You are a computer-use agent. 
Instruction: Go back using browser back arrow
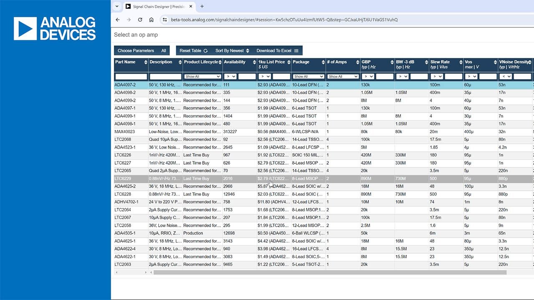coord(118,20)
